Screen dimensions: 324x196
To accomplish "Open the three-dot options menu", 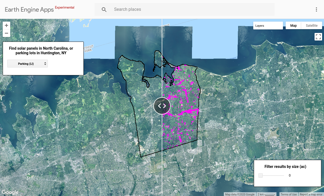I will [x=316, y=9].
